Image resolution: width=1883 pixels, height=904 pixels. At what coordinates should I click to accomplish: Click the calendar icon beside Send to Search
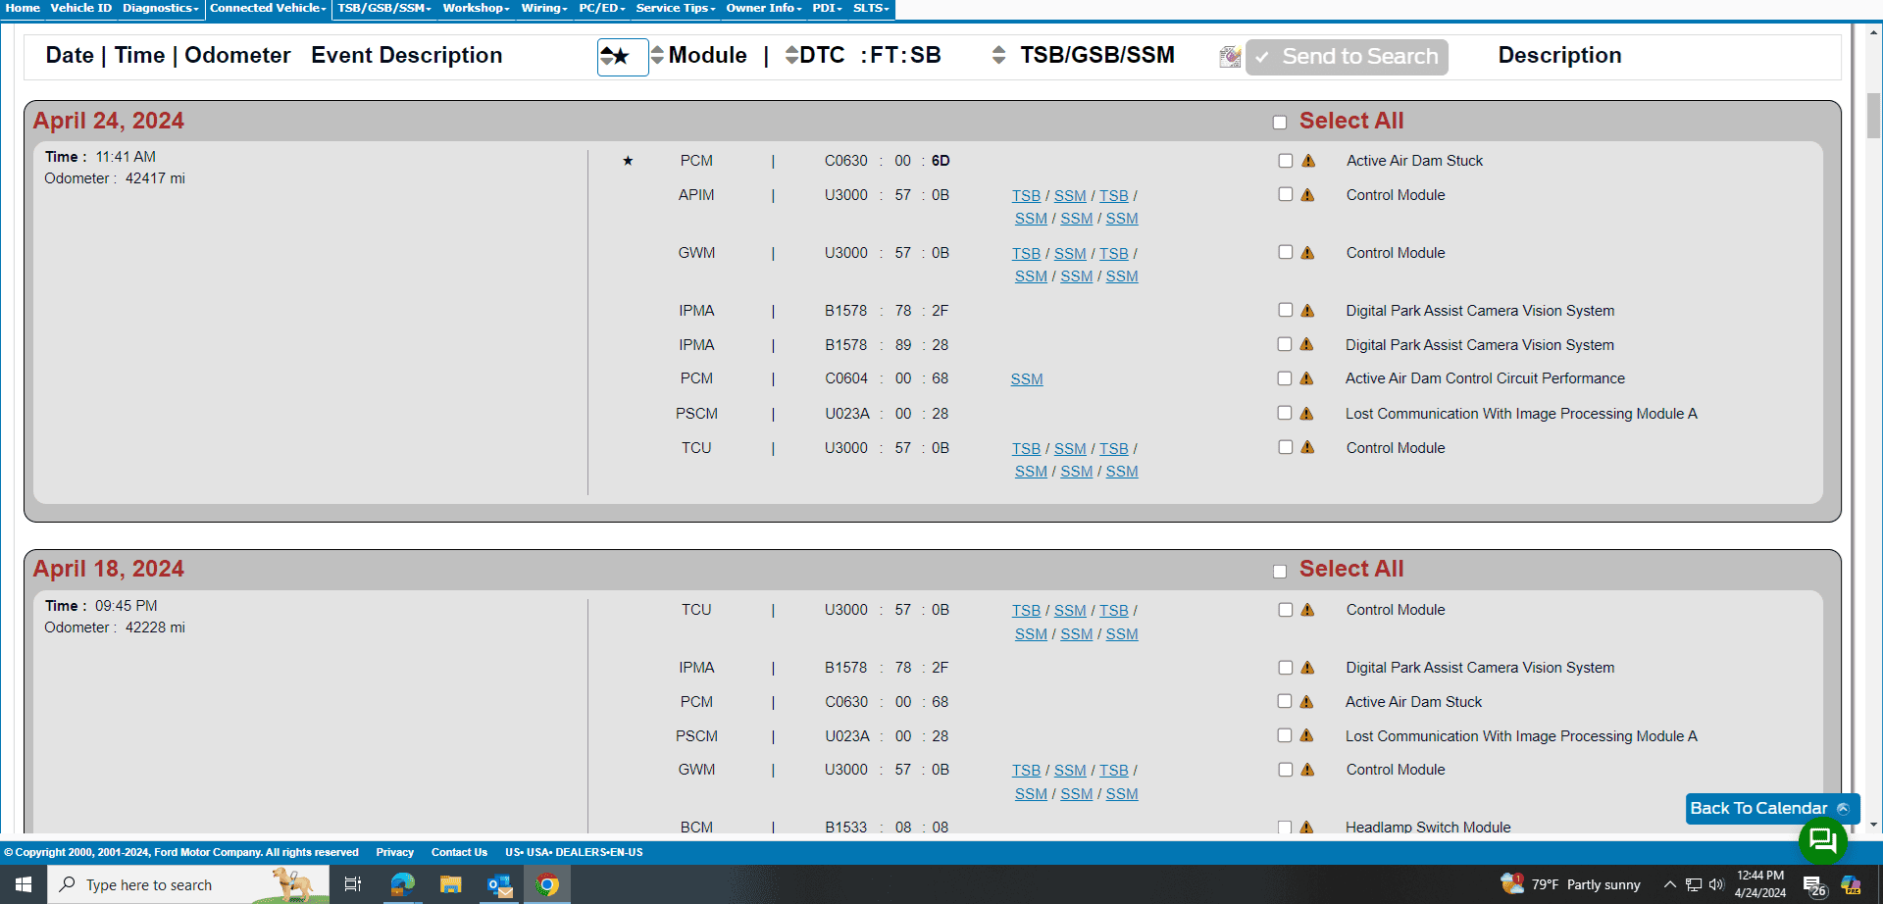1229,57
